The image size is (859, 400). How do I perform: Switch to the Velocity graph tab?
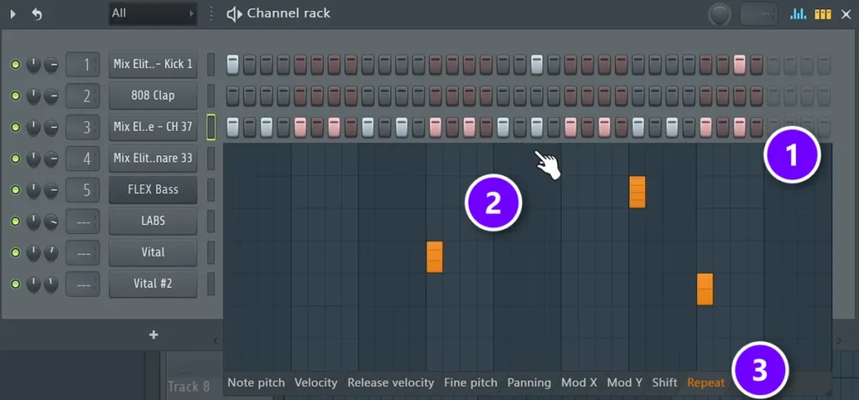[315, 383]
